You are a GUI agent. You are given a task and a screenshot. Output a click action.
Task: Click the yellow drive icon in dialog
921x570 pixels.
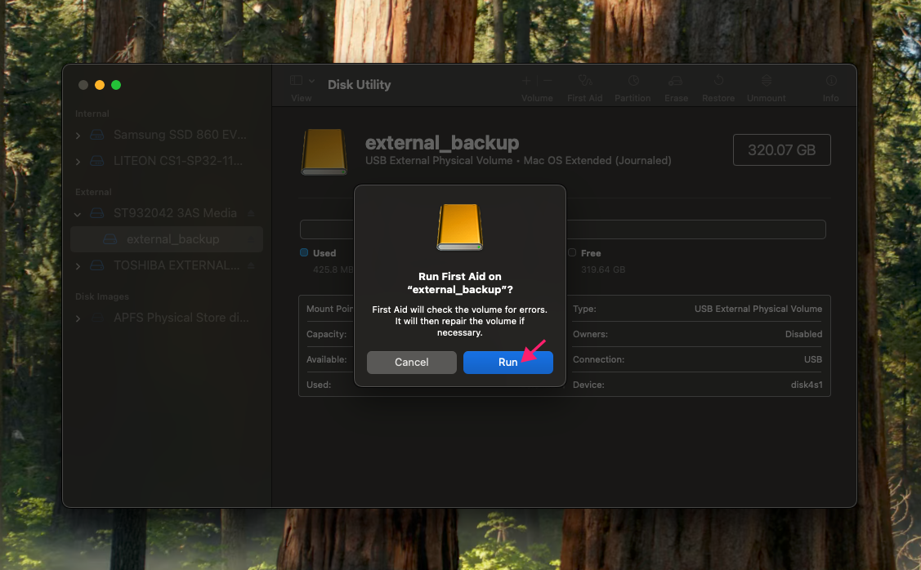(x=460, y=227)
